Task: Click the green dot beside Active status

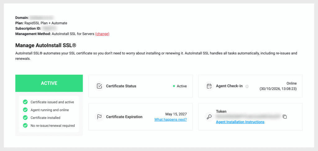Action: [174, 86]
